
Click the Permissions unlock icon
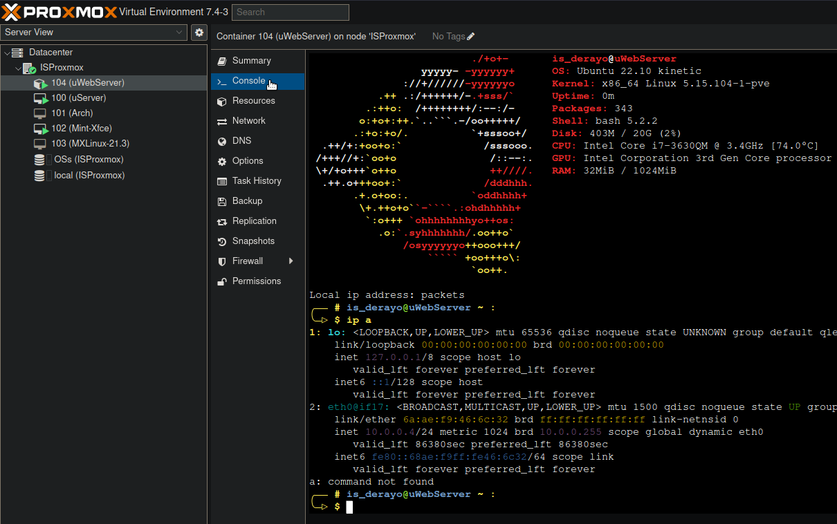(222, 281)
